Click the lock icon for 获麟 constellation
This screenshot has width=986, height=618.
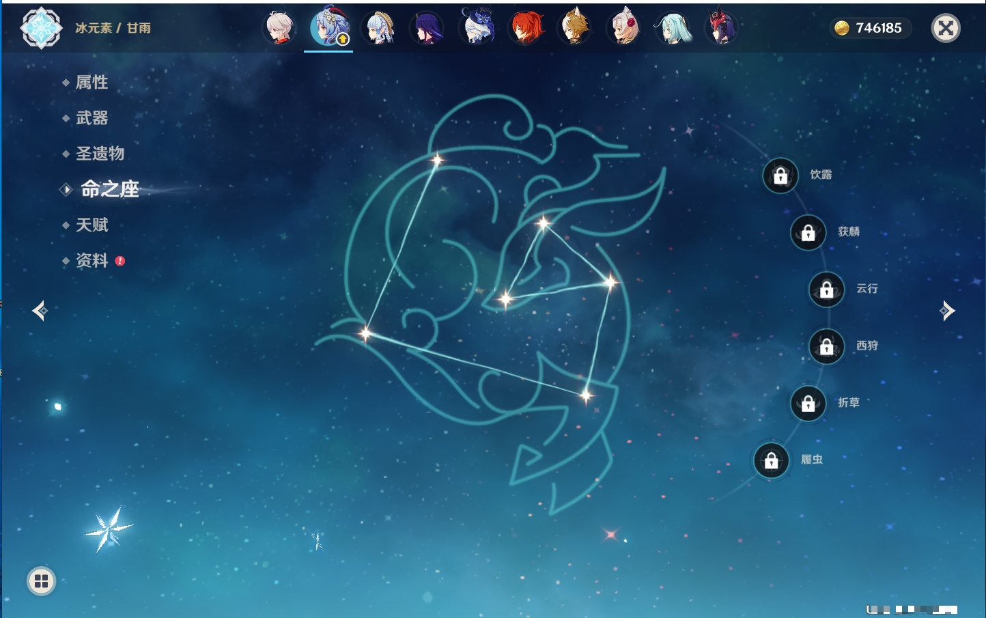[x=808, y=233]
